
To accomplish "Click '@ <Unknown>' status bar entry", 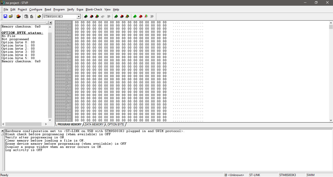I will 236,175.
